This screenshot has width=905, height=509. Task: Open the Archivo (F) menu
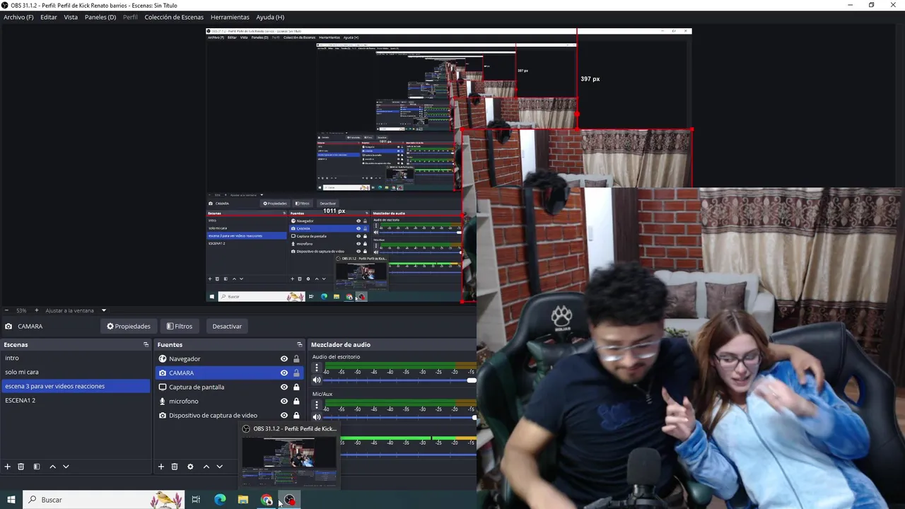click(x=18, y=17)
